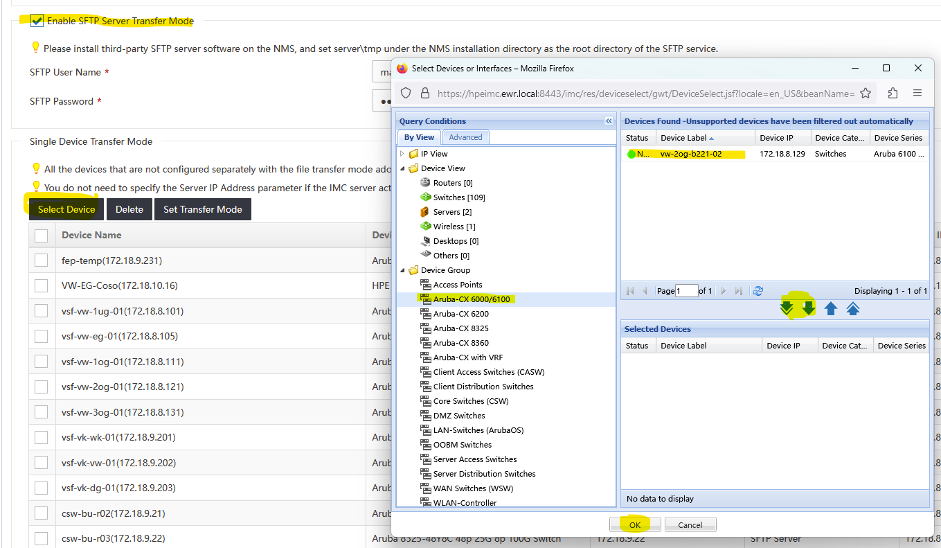Bookmark this page with the star icon

coord(866,93)
